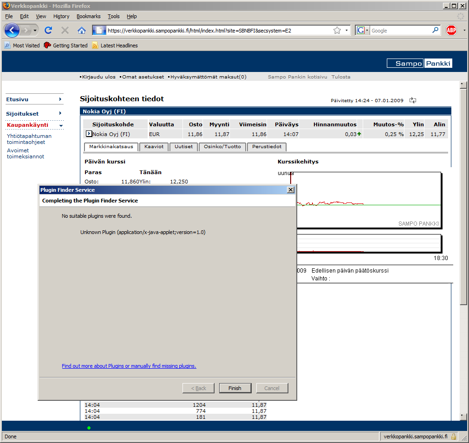Image resolution: width=469 pixels, height=443 pixels.
Task: Open the Latest Headlines feed
Action: pos(115,46)
